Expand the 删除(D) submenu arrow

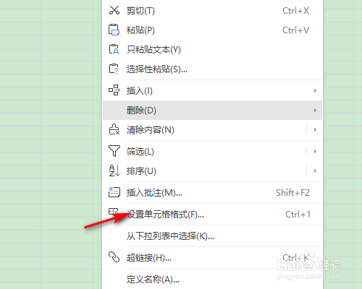[x=315, y=110]
